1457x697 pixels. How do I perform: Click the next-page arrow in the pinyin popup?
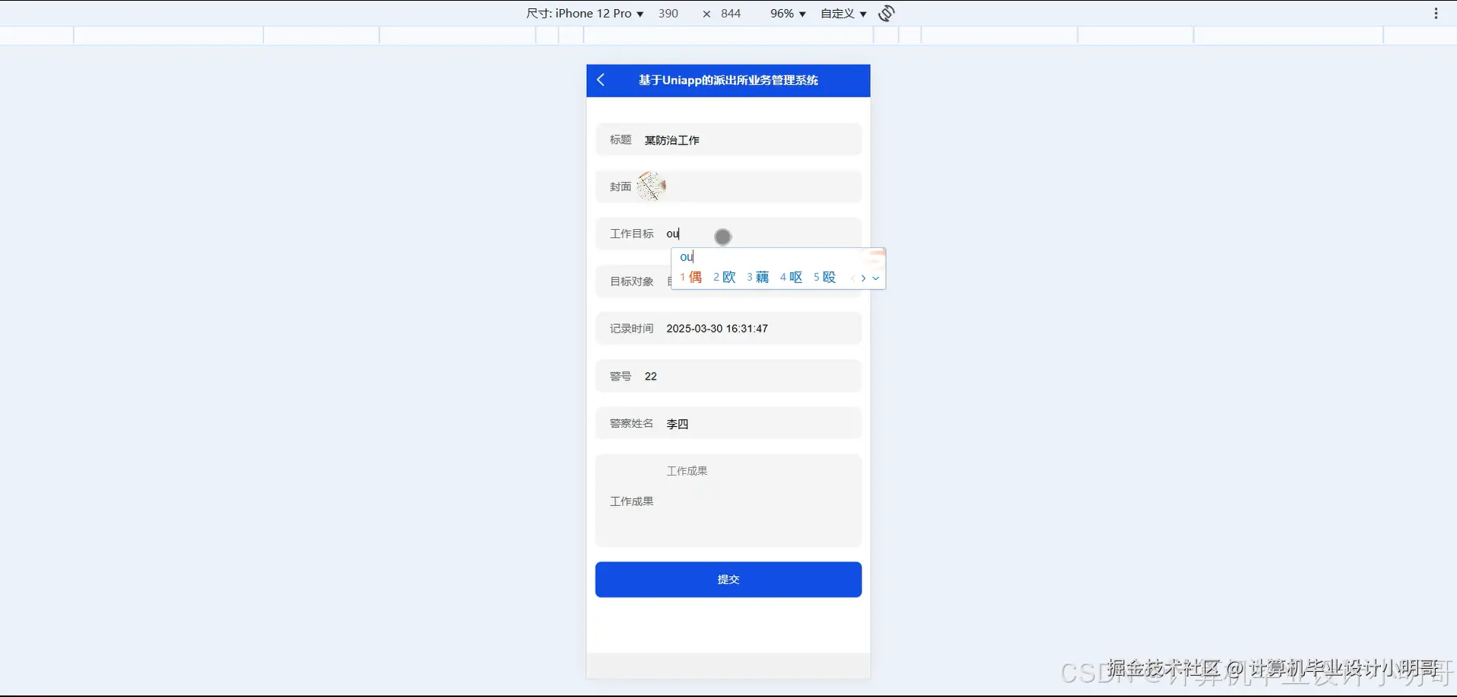click(x=863, y=278)
